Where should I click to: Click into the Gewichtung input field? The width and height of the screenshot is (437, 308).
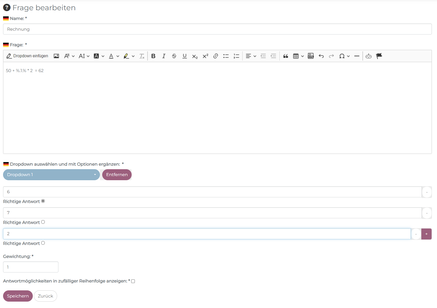[x=31, y=267]
